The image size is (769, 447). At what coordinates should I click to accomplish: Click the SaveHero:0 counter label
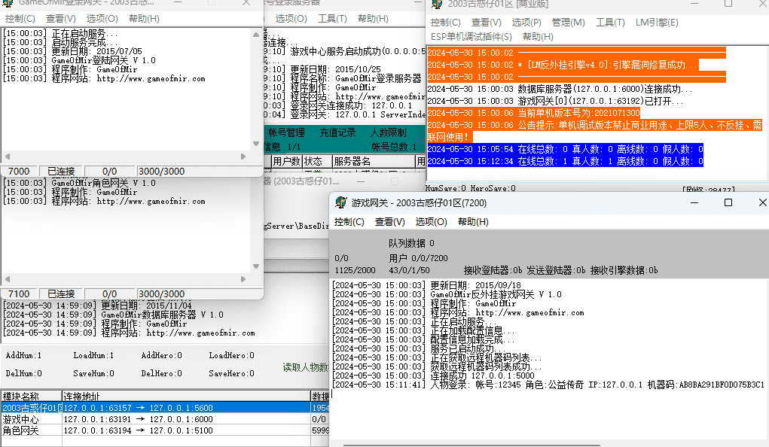(231, 373)
